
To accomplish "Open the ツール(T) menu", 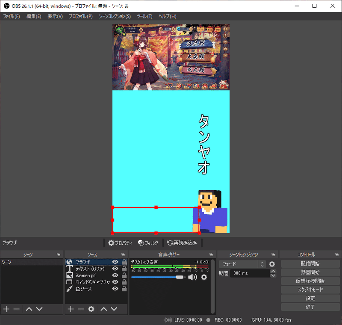I will pos(144,16).
